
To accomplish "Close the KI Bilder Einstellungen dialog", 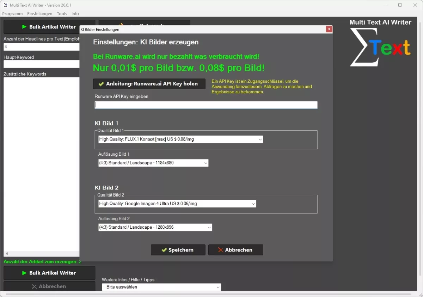I will tap(329, 29).
